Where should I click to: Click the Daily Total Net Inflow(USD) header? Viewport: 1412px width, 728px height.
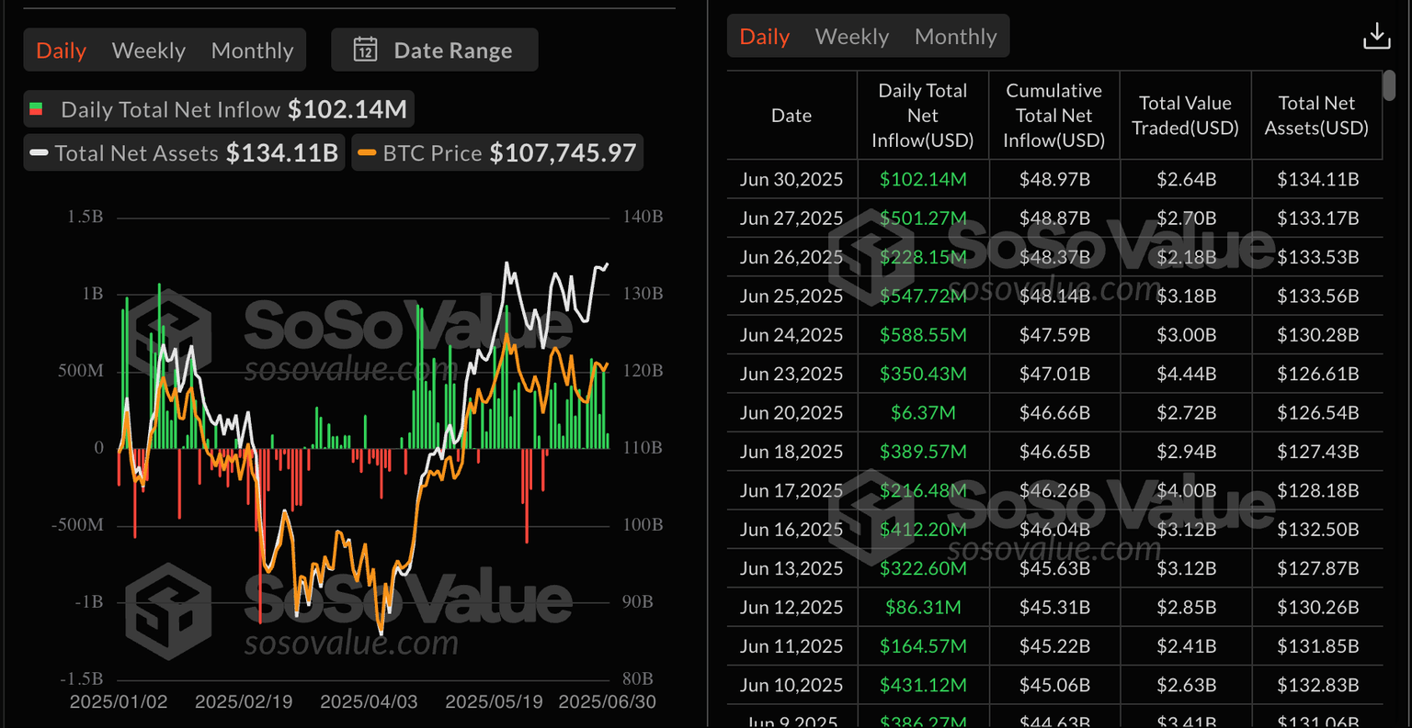[923, 116]
